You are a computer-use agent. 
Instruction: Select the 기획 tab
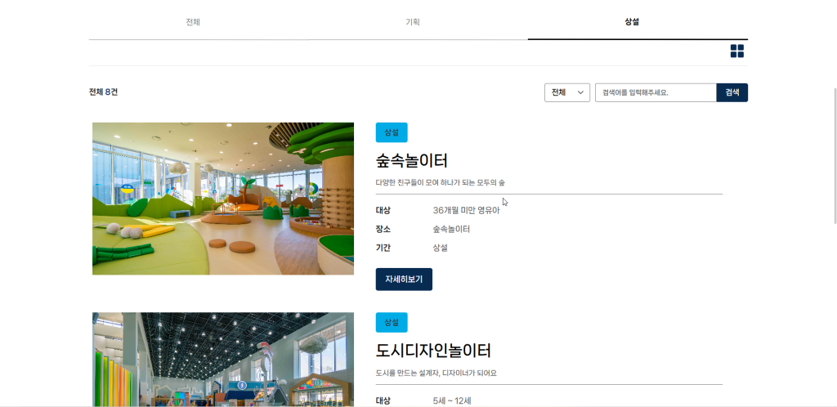412,22
